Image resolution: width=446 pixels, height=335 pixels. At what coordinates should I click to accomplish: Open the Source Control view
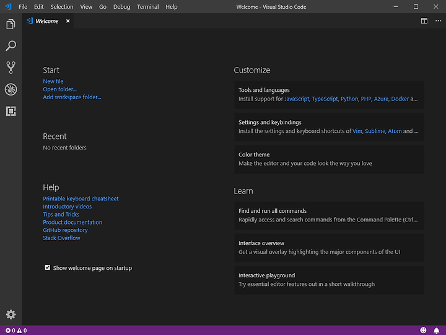(11, 68)
